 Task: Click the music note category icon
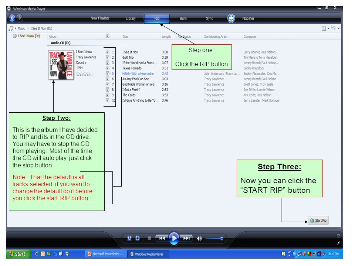[x=11, y=28]
